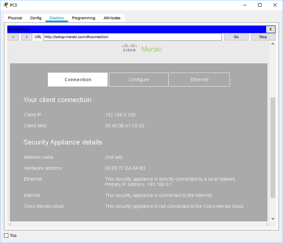The height and width of the screenshot is (243, 283).
Task: Click the vertical scrollbar down arrow
Action: 273,219
